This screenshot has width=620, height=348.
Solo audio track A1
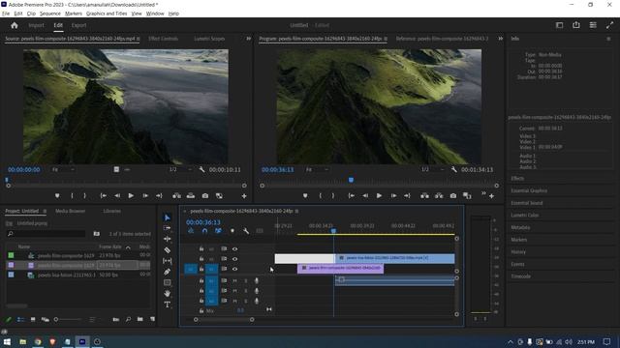(x=245, y=280)
